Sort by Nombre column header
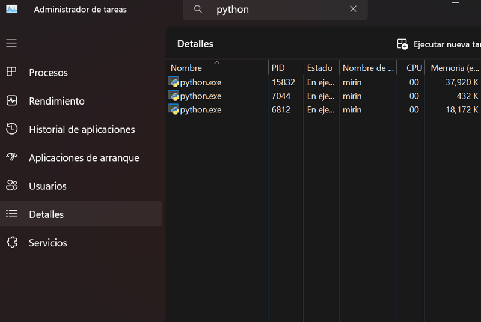Viewport: 481px width, 322px height. (x=186, y=68)
